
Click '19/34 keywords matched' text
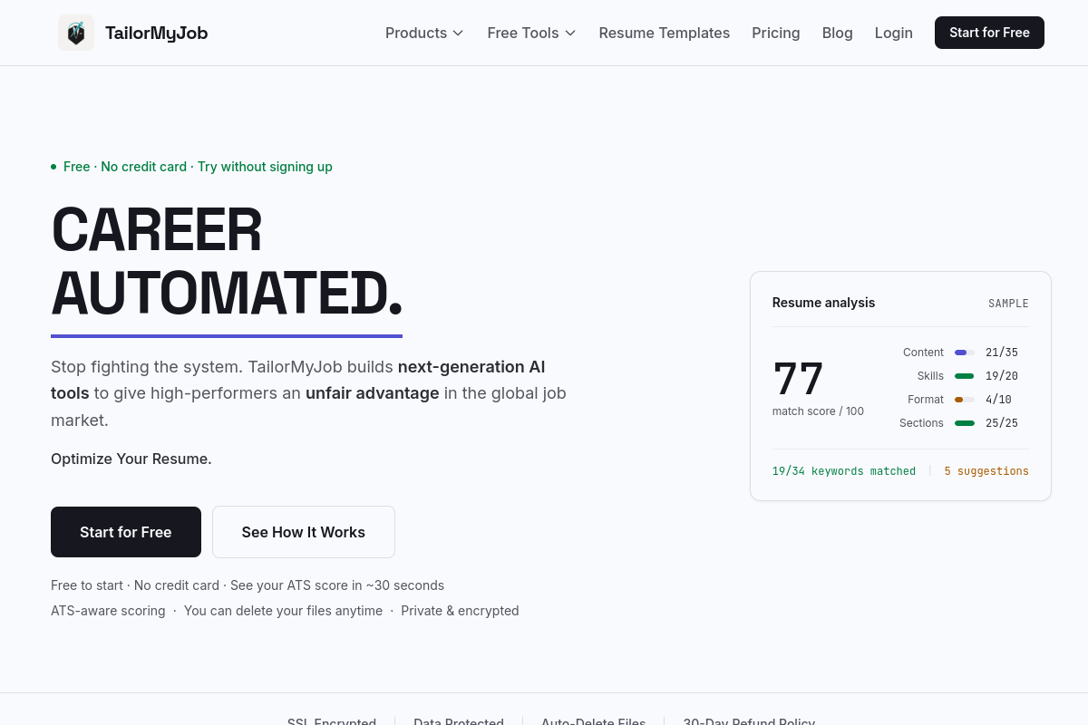[x=844, y=471]
